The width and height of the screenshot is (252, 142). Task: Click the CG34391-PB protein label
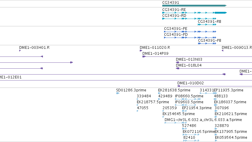(210, 41)
